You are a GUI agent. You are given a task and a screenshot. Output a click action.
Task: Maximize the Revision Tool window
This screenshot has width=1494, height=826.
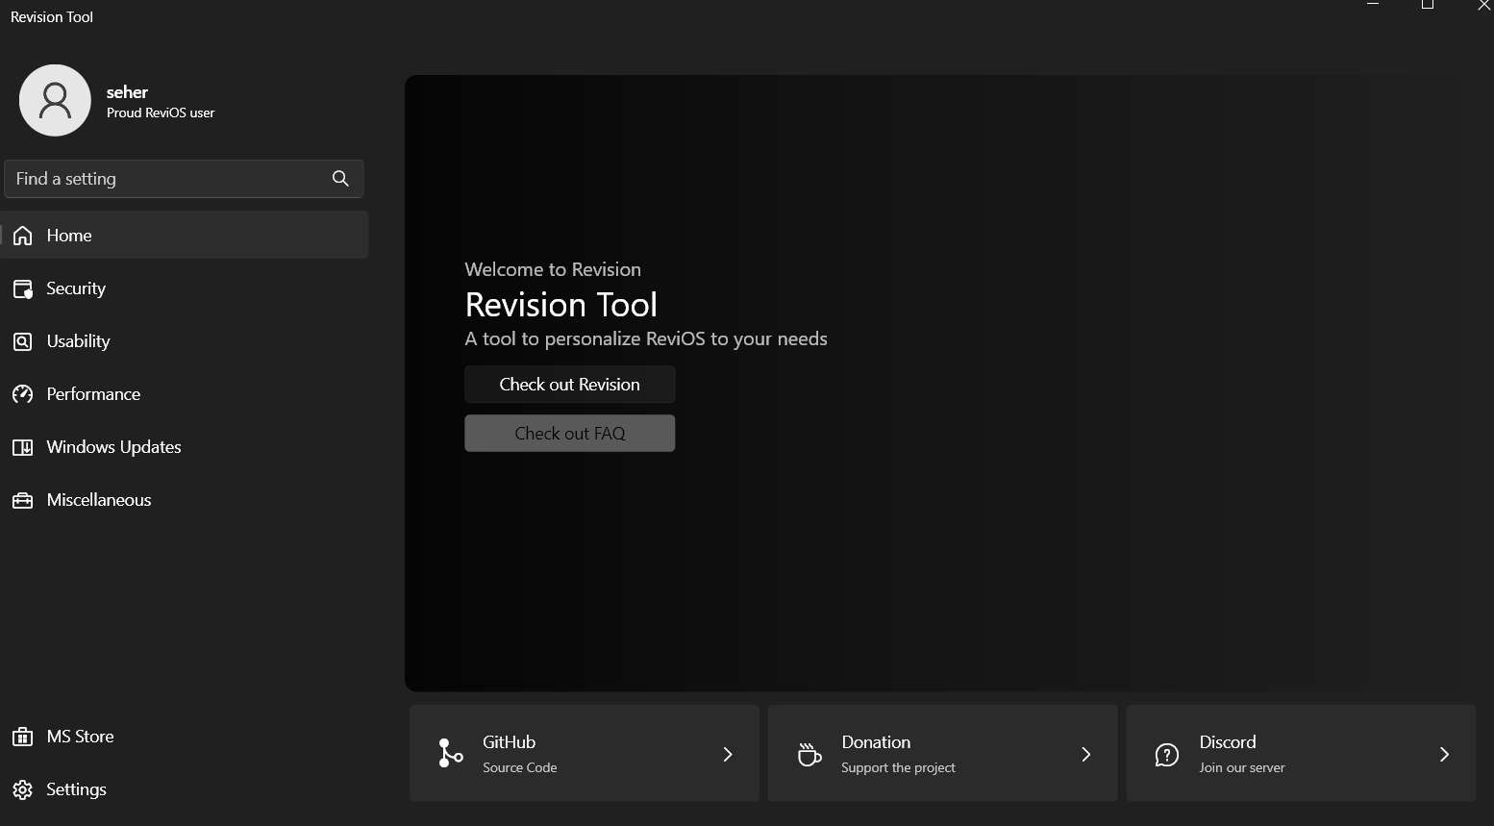coord(1428,5)
